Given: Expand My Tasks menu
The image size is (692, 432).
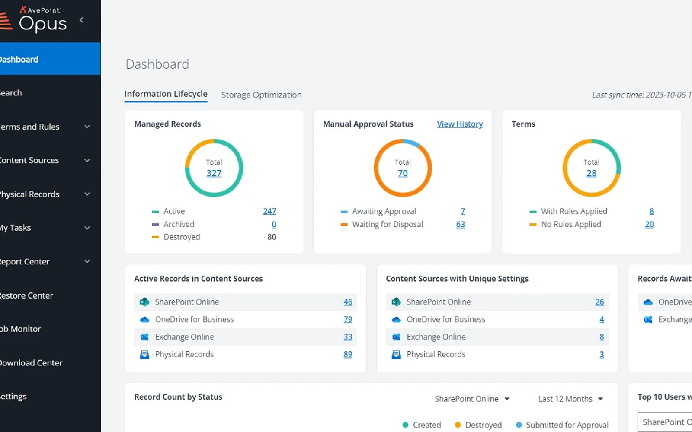Looking at the screenshot, I should coord(87,228).
